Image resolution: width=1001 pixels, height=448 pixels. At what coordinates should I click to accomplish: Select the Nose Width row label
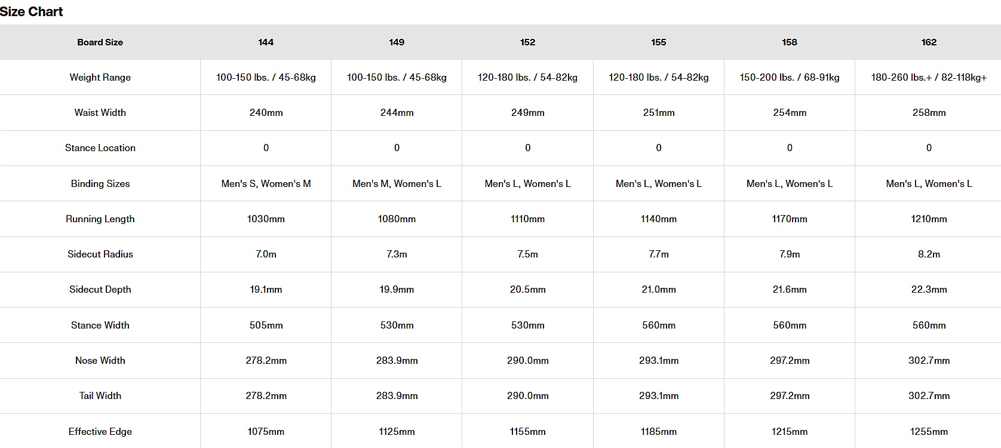click(100, 360)
